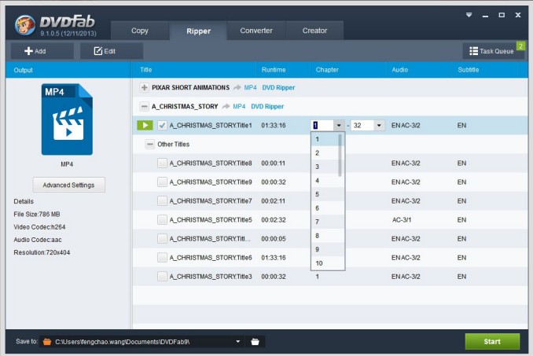Click the DVDFab monkey logo icon
This screenshot has height=356, width=533.
tap(25, 25)
